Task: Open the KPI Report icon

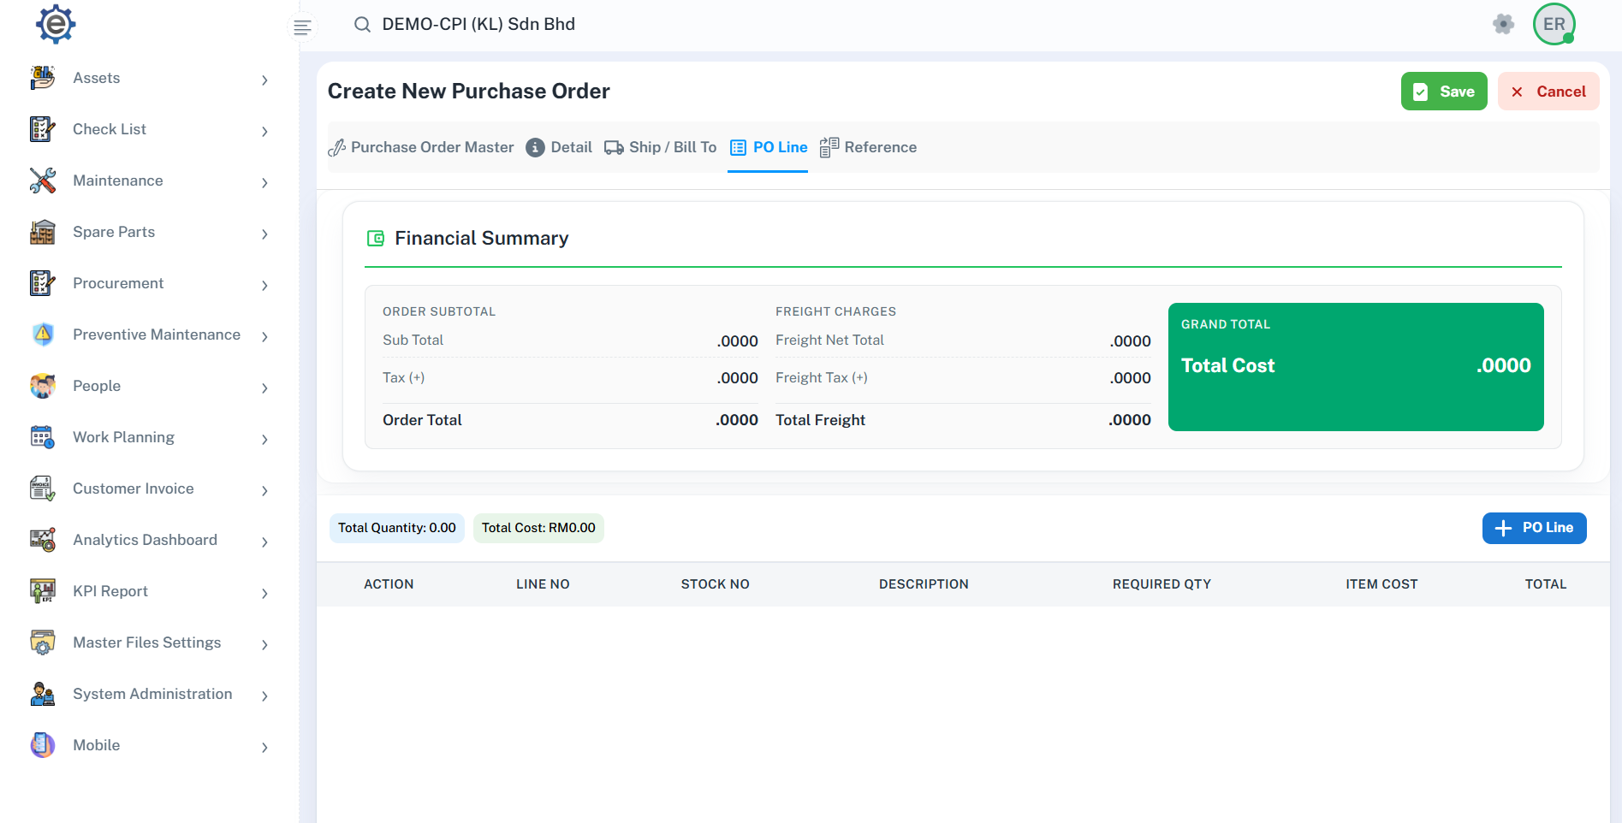Action: click(43, 591)
